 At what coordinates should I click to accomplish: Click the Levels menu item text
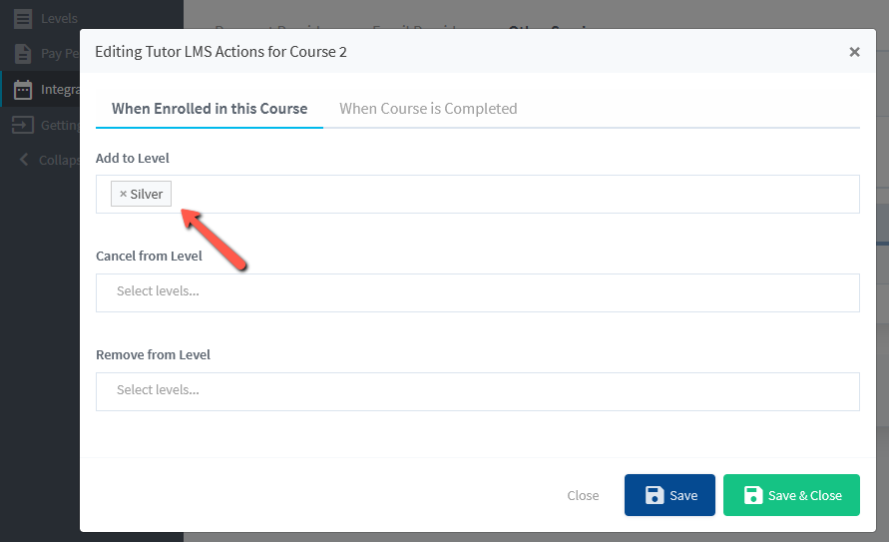[59, 18]
